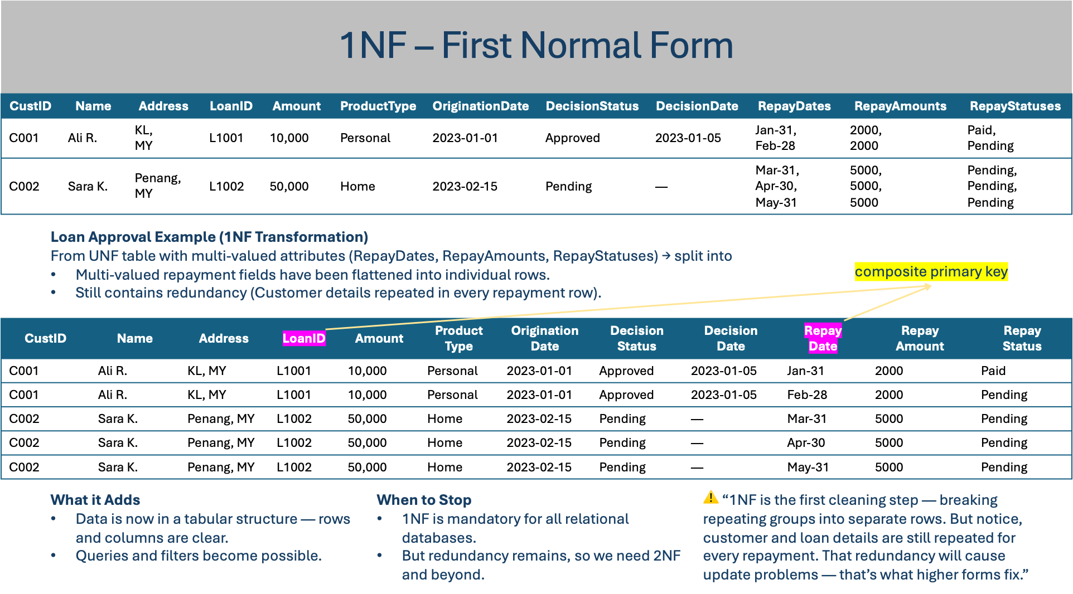
Task: Select the "Jan-31, Feb-28" multi-valued cell
Action: (776, 138)
